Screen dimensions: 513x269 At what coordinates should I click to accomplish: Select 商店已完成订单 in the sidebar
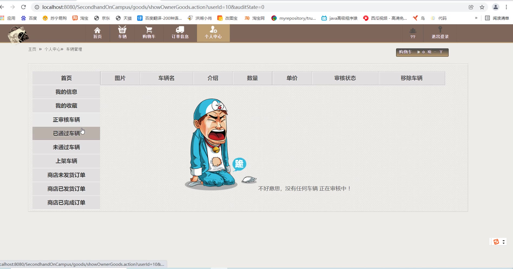(x=66, y=203)
